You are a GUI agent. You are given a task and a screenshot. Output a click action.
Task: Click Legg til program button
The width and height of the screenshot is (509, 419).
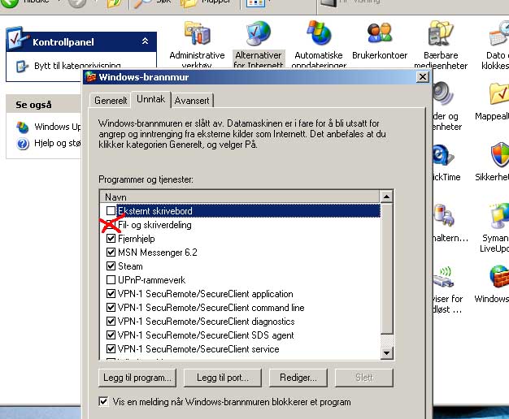(x=137, y=378)
